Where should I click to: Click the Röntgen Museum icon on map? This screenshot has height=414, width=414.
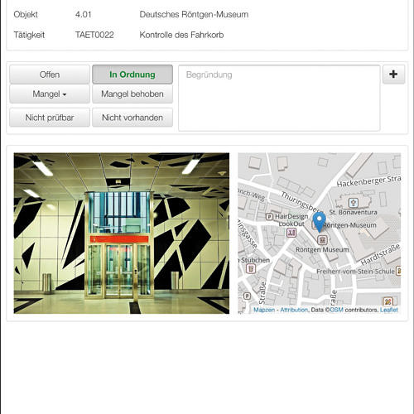322,240
